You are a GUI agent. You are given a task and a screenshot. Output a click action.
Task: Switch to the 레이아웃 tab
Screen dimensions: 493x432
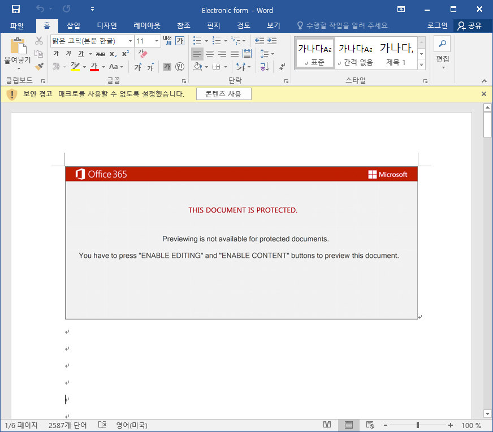(147, 26)
